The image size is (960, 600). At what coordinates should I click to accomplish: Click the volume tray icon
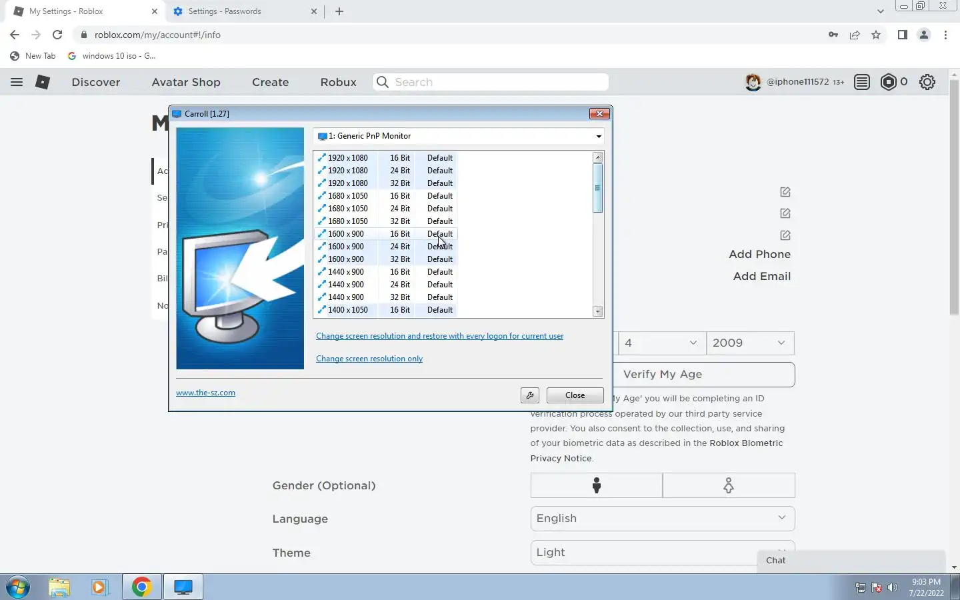(x=893, y=588)
